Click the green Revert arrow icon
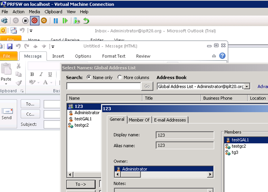The width and height of the screenshot is (268, 192). pos(86,21)
